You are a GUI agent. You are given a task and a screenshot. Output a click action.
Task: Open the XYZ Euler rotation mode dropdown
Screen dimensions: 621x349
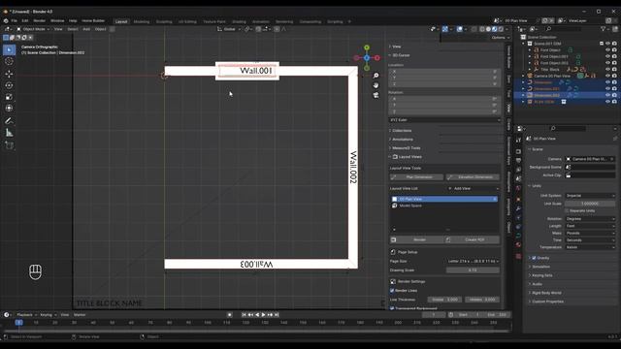click(x=444, y=120)
